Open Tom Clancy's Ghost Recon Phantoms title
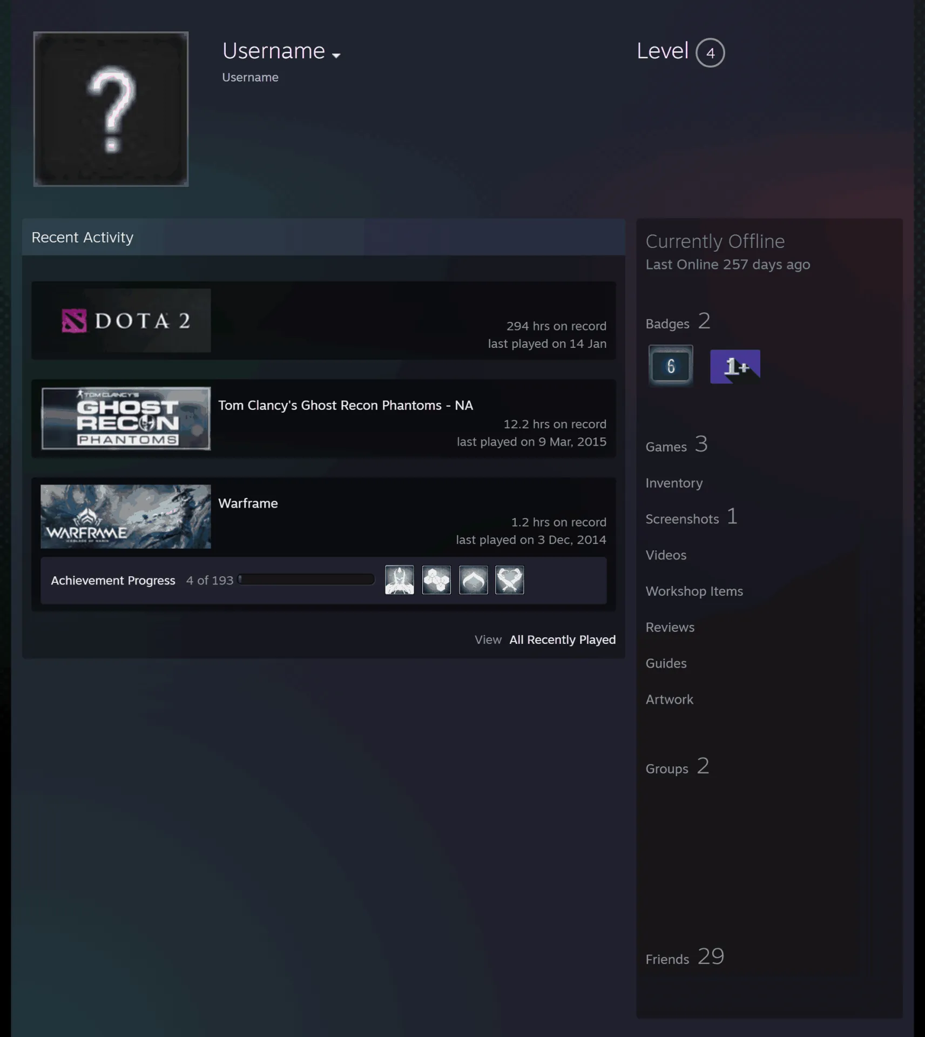Viewport: 925px width, 1037px height. tap(346, 405)
